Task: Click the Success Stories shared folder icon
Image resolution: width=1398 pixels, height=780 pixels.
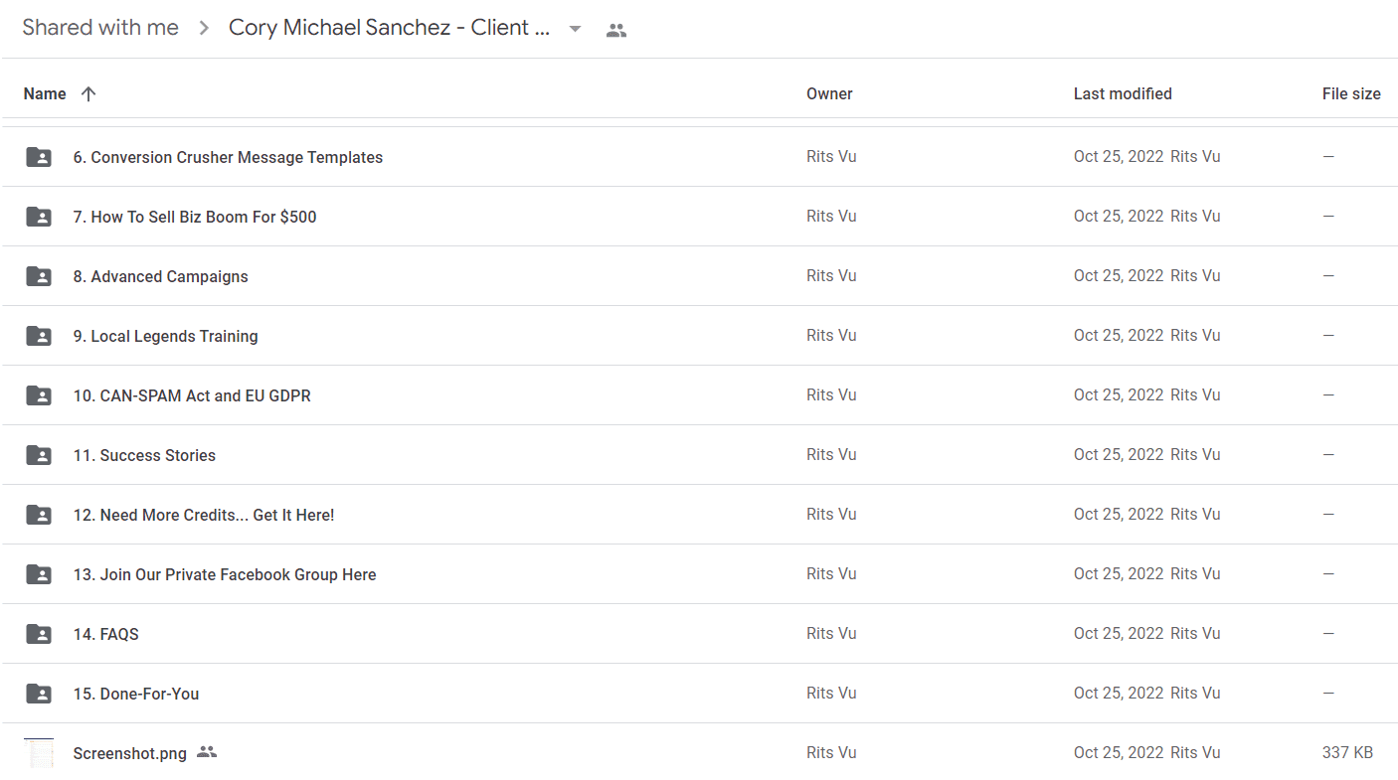Action: click(x=39, y=455)
